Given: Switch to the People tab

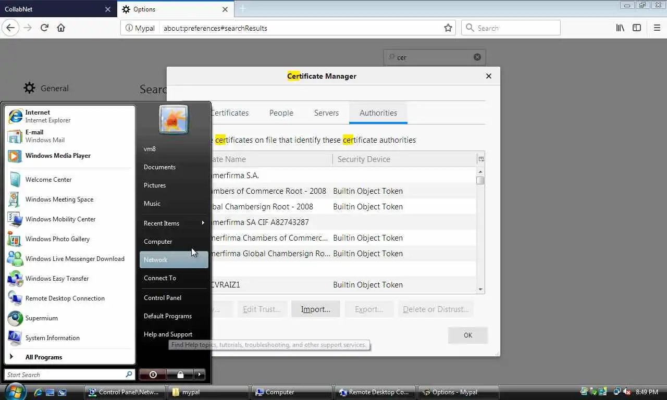Looking at the screenshot, I should pos(281,113).
